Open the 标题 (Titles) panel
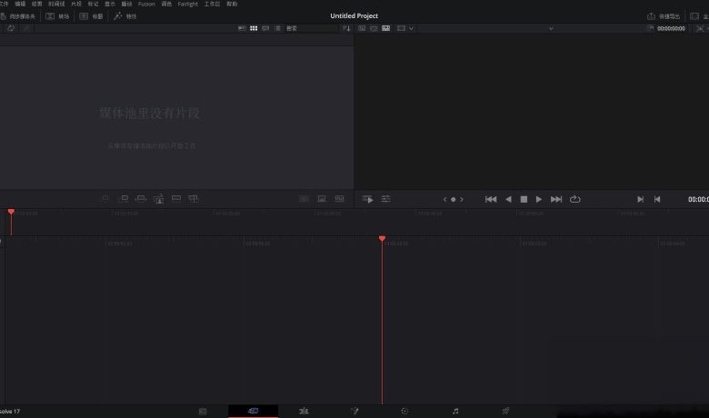 pos(91,16)
